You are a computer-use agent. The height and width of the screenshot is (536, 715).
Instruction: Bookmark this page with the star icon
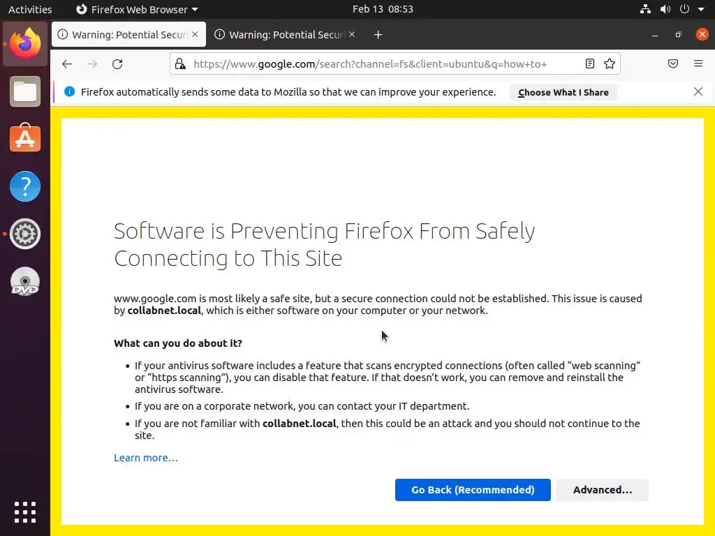click(610, 64)
